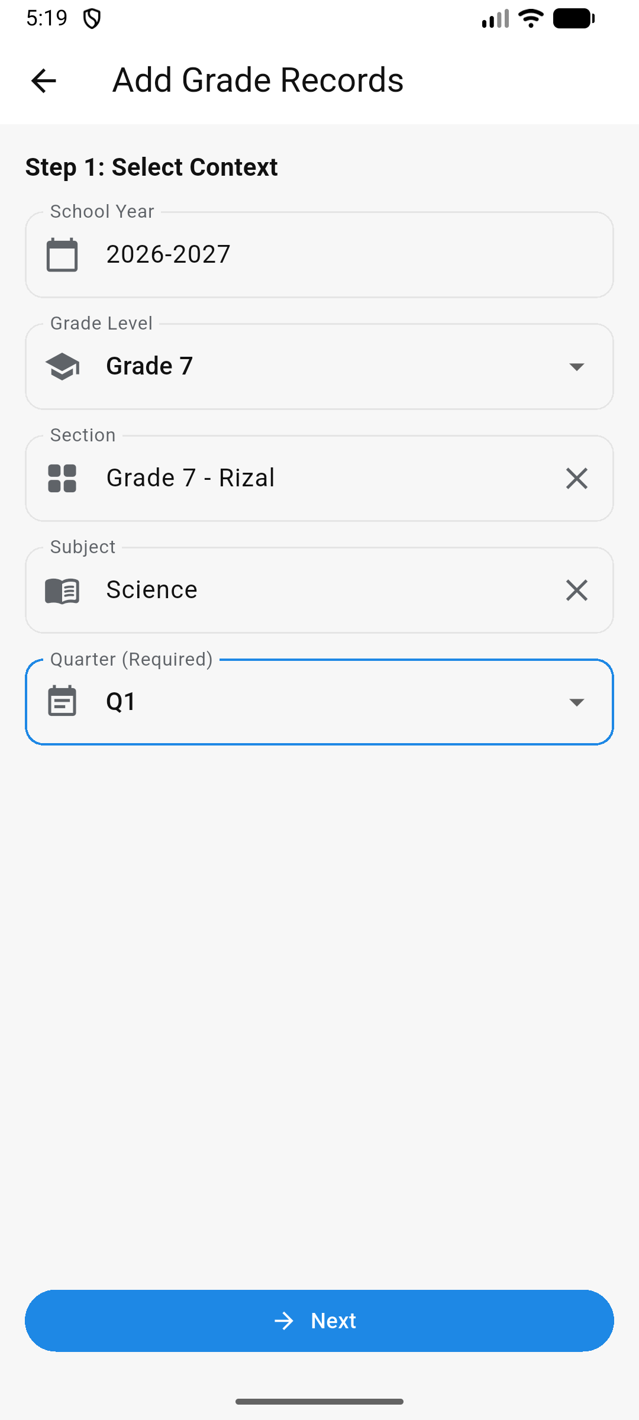Clear the Science subject selection
This screenshot has height=1420, width=639.
tap(576, 590)
